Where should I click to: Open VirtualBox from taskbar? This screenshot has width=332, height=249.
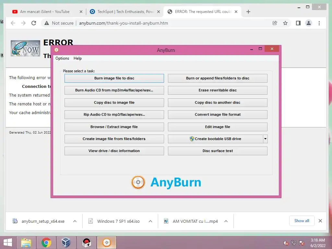(66, 243)
